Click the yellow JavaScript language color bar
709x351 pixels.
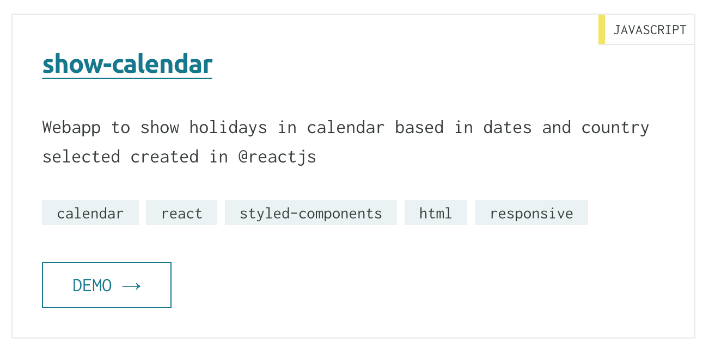[x=602, y=29]
